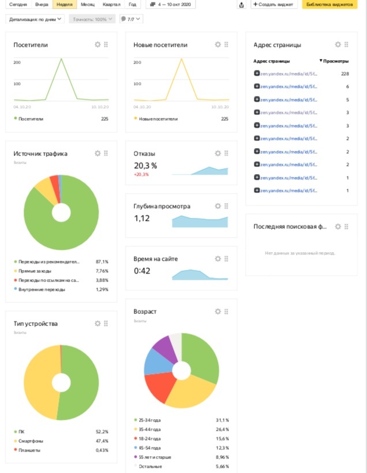Toggle Смартфоны legend item
This screenshot has width=367, height=473.
(x=29, y=441)
